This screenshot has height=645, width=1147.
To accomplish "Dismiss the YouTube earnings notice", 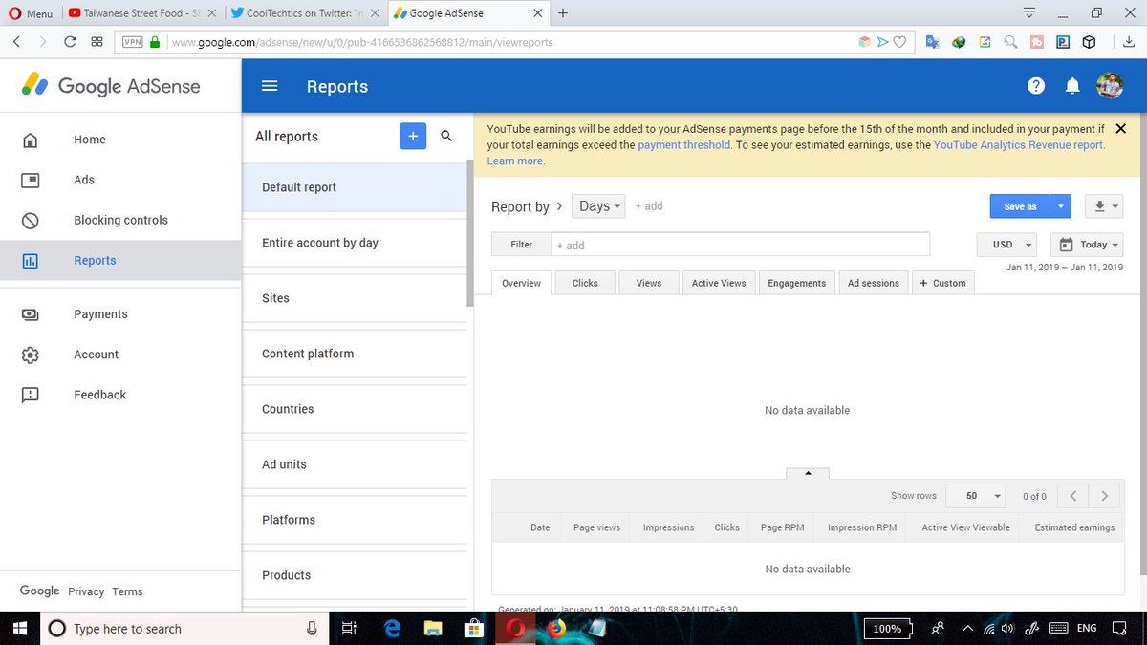I will tap(1121, 129).
